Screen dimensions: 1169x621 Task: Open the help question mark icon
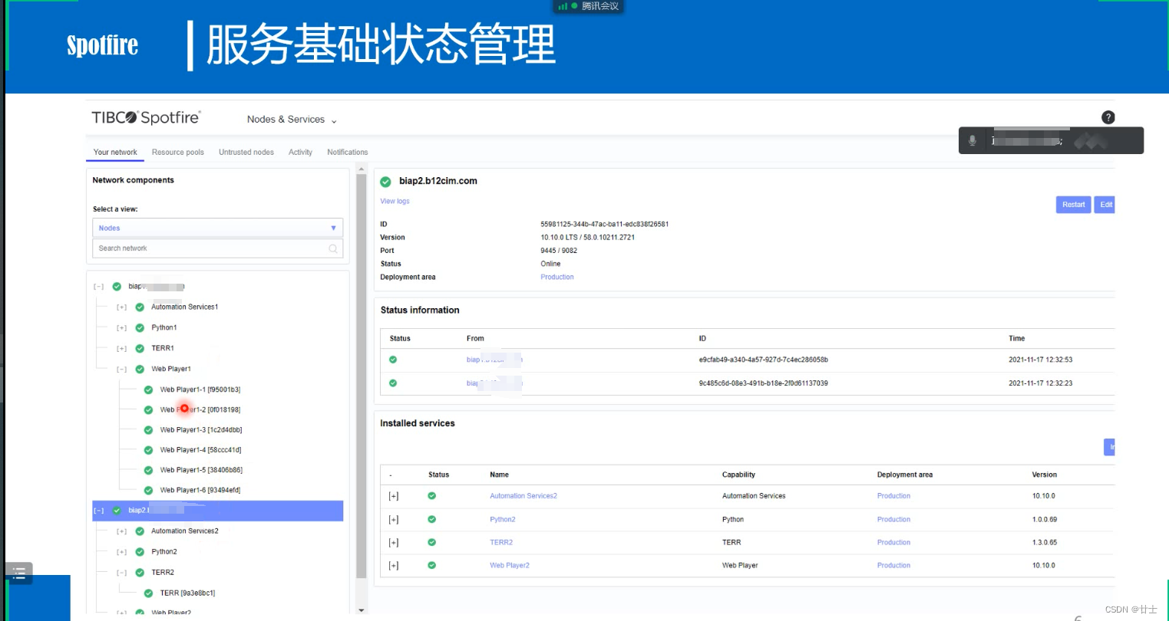(1108, 117)
